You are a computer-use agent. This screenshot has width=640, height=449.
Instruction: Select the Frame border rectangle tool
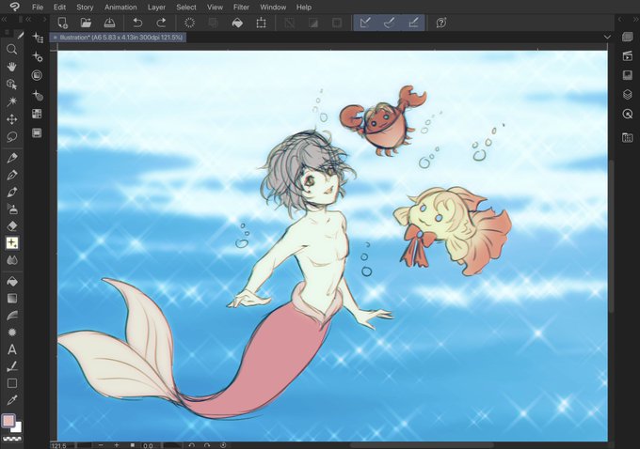[12, 383]
